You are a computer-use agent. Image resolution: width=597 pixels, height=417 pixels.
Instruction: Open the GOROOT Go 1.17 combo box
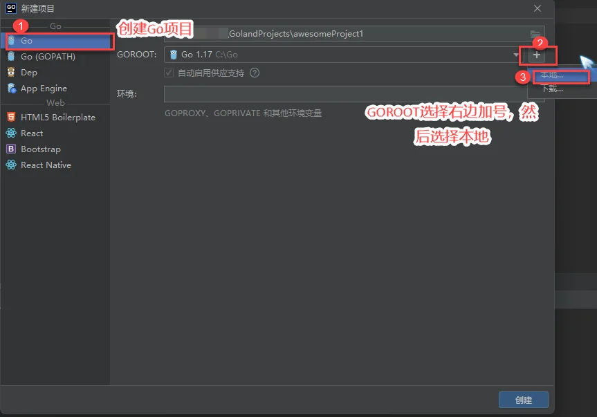tap(345, 55)
